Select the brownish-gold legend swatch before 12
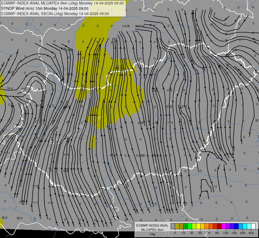The width and height of the screenshot is (259, 238). tap(181, 226)
